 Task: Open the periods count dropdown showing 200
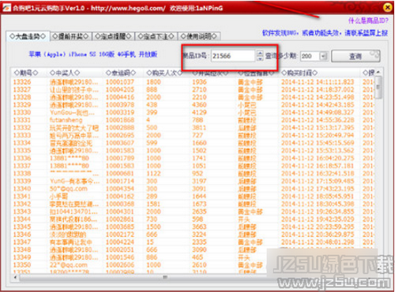click(323, 56)
